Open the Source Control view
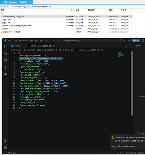The width and height of the screenshot is (145, 155). [x=6, y=60]
